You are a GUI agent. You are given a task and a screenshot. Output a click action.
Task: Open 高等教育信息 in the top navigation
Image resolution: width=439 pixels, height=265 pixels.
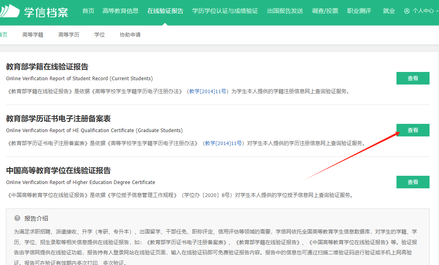pyautogui.click(x=120, y=11)
